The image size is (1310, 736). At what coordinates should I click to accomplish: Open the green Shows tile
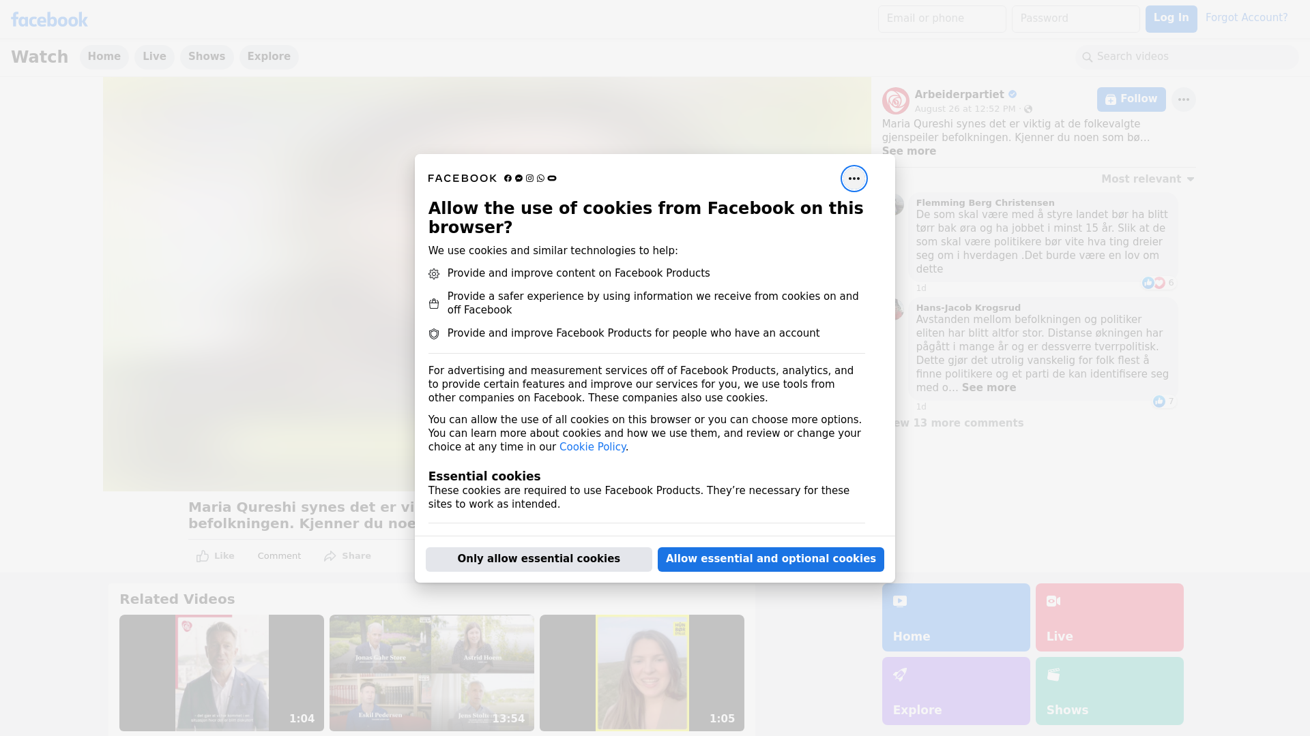click(x=1109, y=691)
